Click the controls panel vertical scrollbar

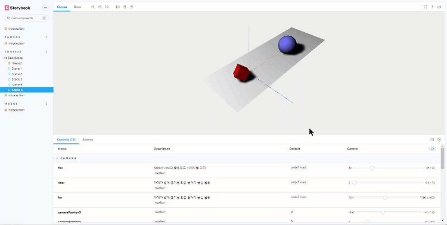[x=442, y=158]
